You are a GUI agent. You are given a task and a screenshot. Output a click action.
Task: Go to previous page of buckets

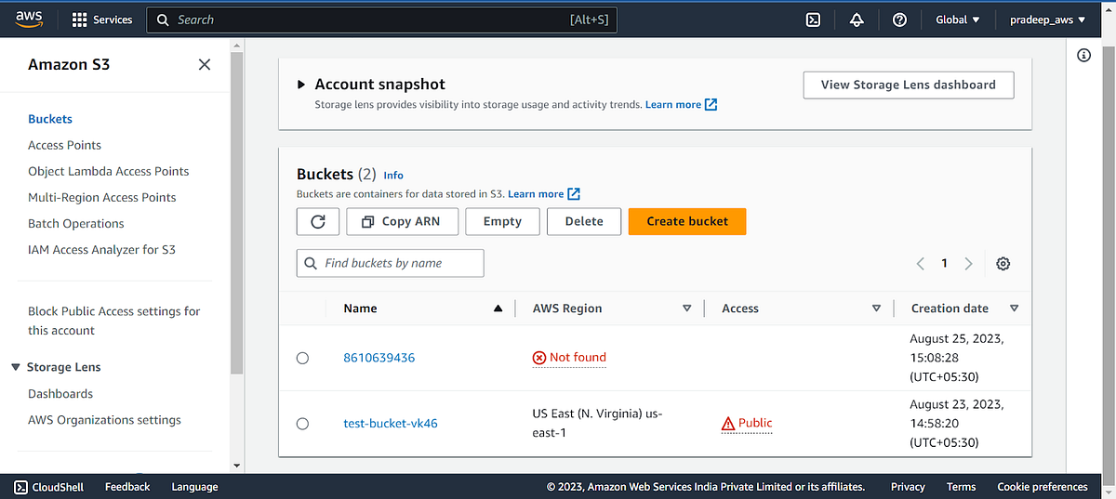coord(921,263)
